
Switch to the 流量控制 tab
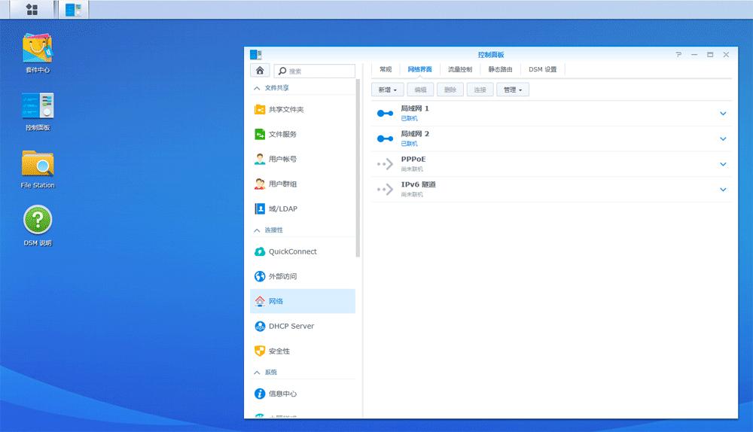459,69
